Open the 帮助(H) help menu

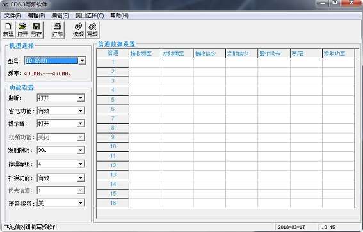(x=119, y=16)
